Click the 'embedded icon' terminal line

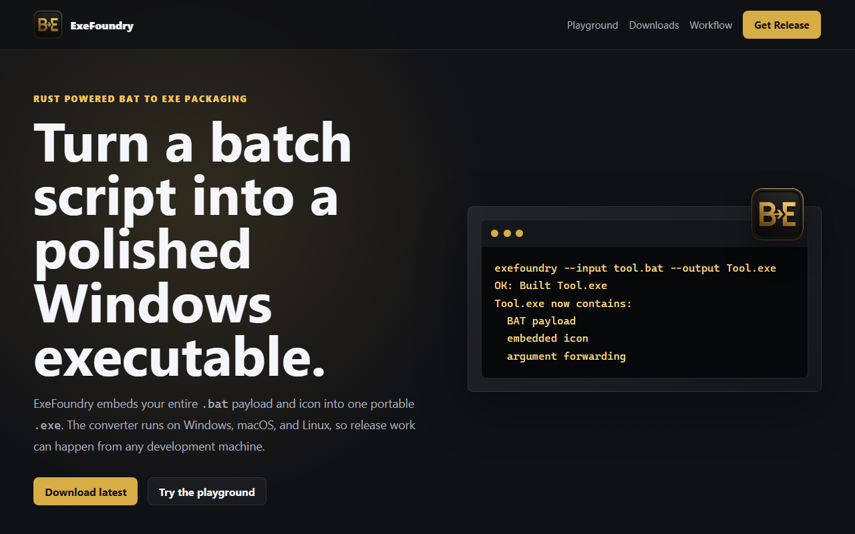coord(548,338)
